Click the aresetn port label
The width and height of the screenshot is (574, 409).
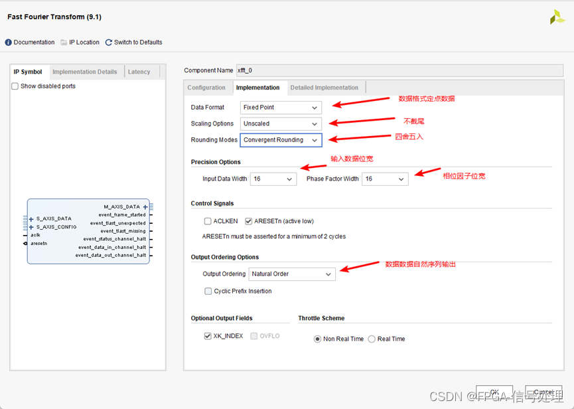pos(38,243)
